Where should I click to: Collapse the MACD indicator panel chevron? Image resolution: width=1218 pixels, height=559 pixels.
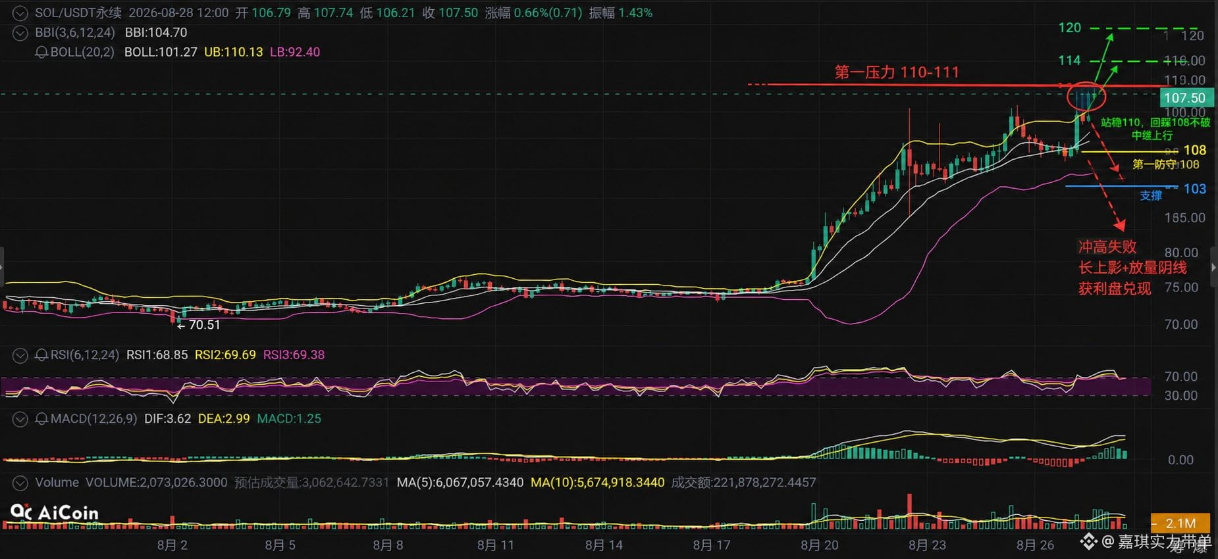pyautogui.click(x=20, y=419)
